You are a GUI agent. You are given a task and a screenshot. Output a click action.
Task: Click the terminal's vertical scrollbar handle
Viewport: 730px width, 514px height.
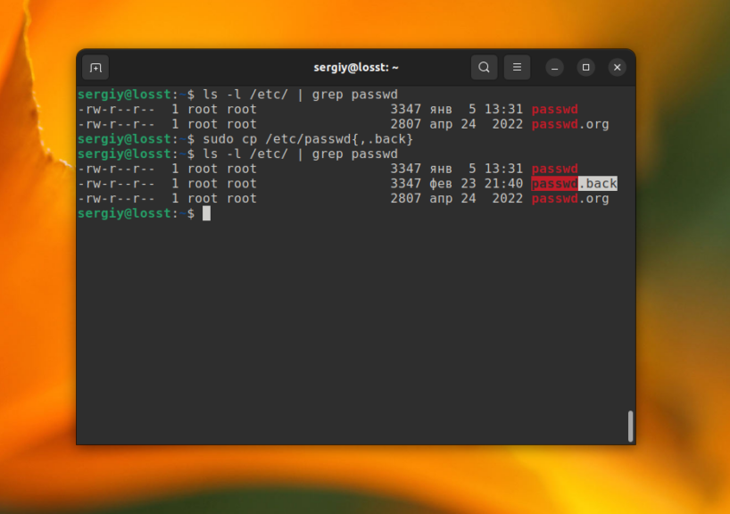click(631, 426)
